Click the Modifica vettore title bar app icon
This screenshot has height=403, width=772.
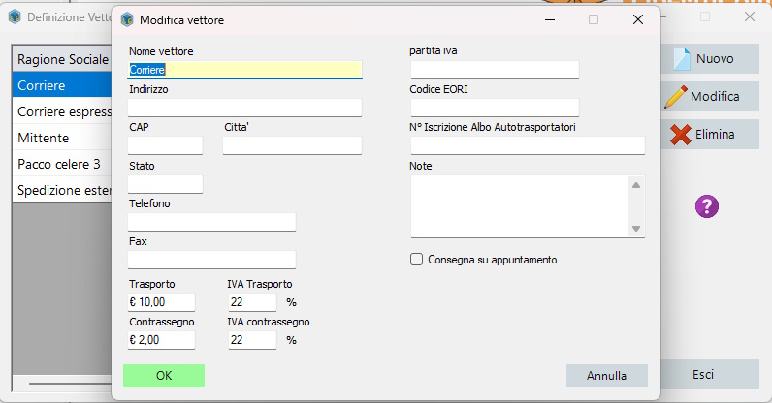point(127,19)
